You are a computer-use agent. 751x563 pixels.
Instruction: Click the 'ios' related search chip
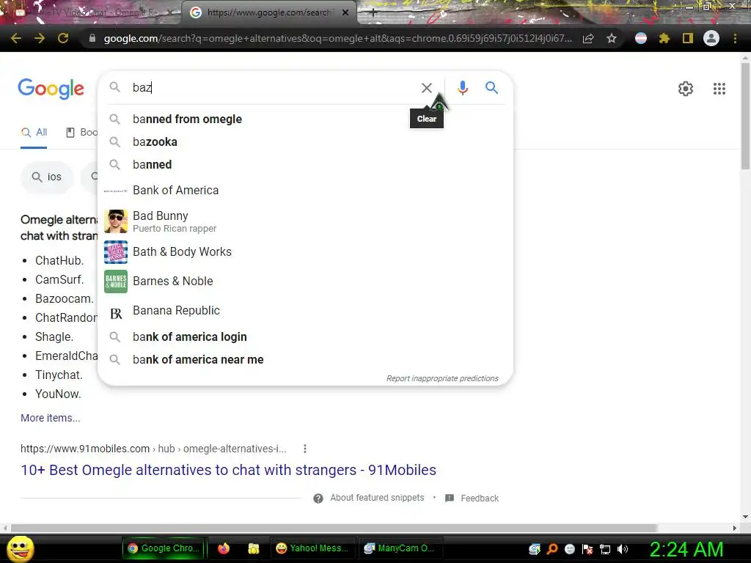[47, 177]
